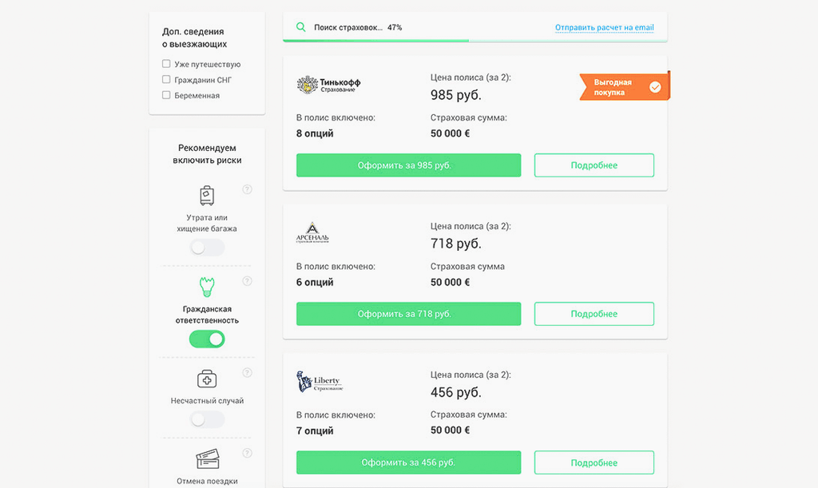Click the Выгодная покупка orange ribbon

(625, 87)
